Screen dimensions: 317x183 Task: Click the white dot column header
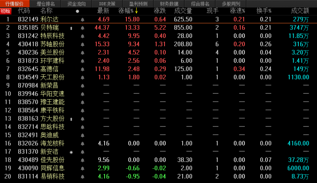pos(77,11)
